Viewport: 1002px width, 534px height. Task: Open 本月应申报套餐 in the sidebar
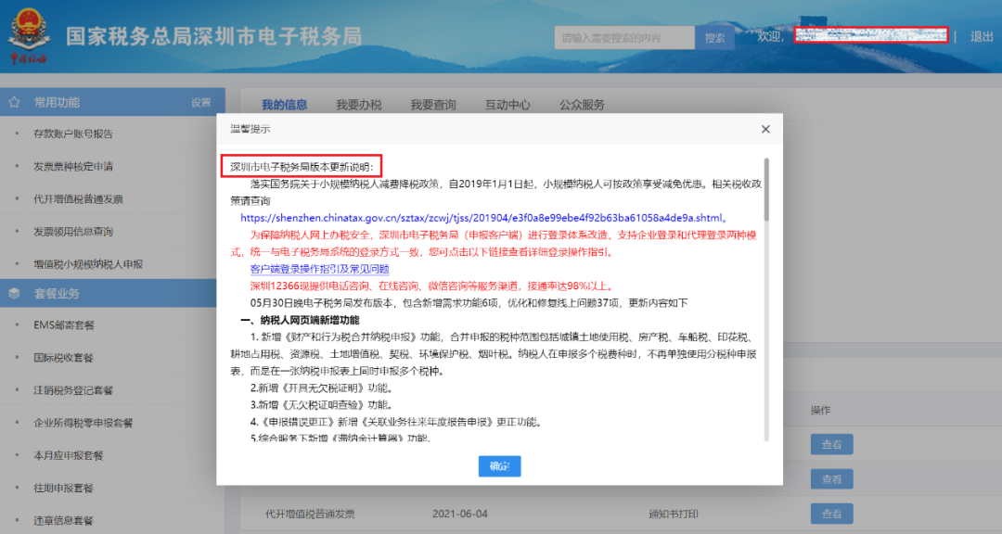coord(69,455)
